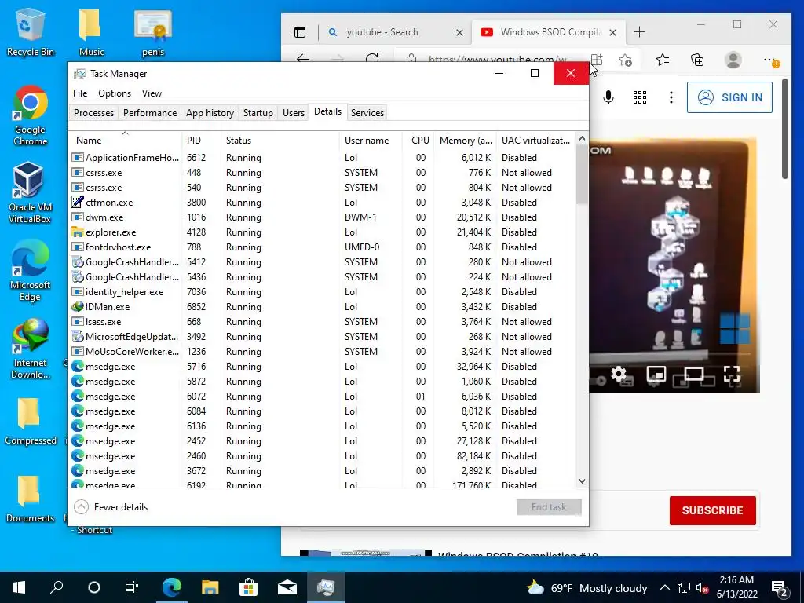Screen dimensions: 804x603
Task: Select the ctfmon.exe process row
Action: [322, 203]
